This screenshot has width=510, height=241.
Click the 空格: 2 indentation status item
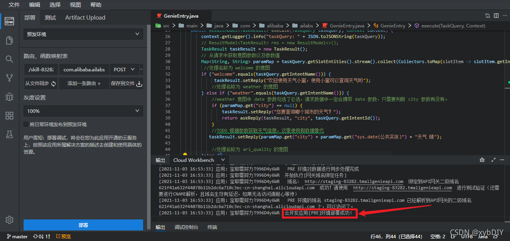pos(438,236)
